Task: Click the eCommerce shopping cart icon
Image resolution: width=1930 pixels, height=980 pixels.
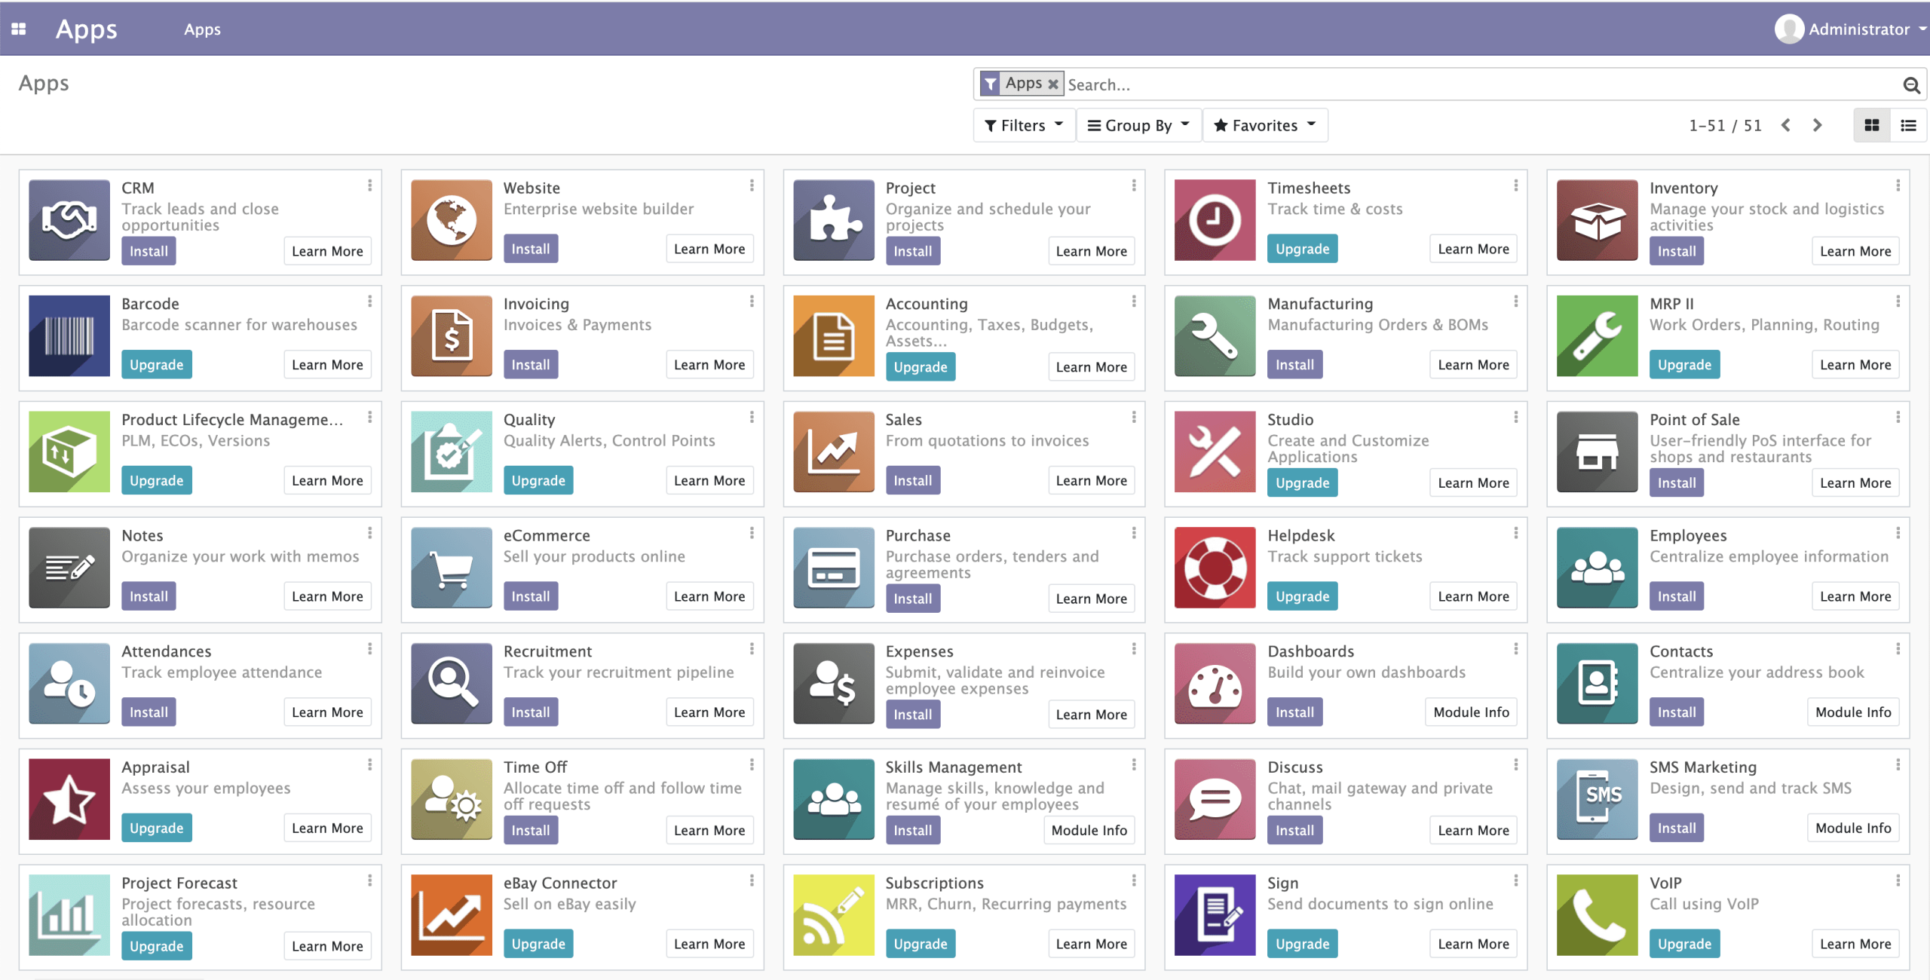Action: [x=451, y=568]
